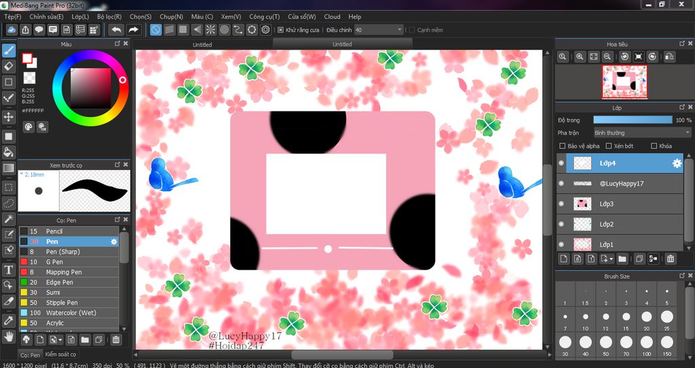695x368 pixels.
Task: Enable Xén bớt clipping checkbox
Action: [609, 146]
